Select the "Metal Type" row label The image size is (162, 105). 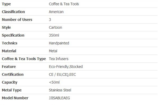[x=12, y=90]
